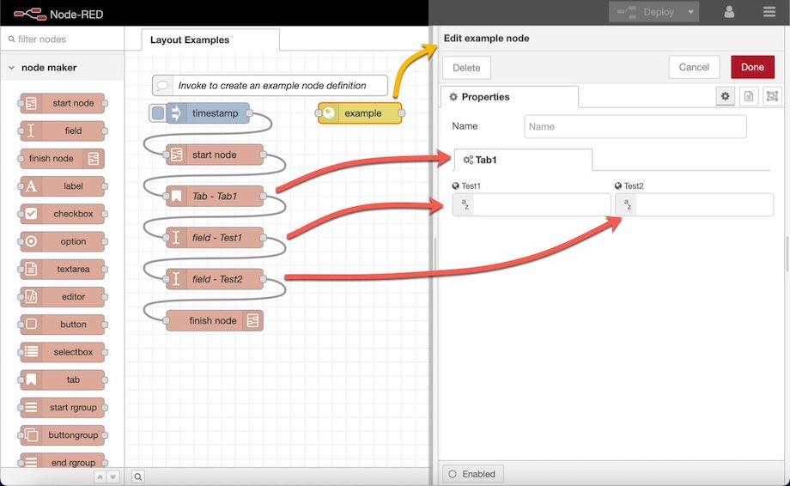
Task: Open node description document icon
Action: [749, 96]
